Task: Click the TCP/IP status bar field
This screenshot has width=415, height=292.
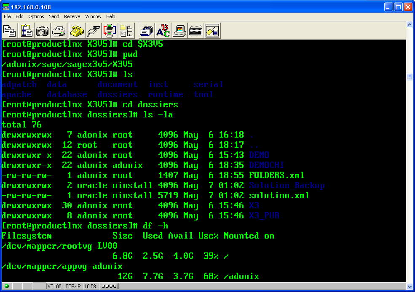Action: (x=73, y=286)
